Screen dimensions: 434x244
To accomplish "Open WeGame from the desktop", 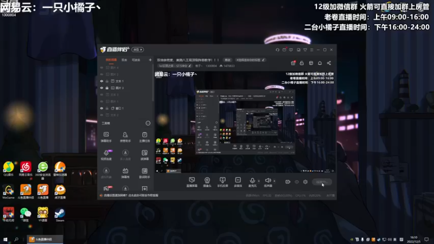I will pyautogui.click(x=8, y=192).
